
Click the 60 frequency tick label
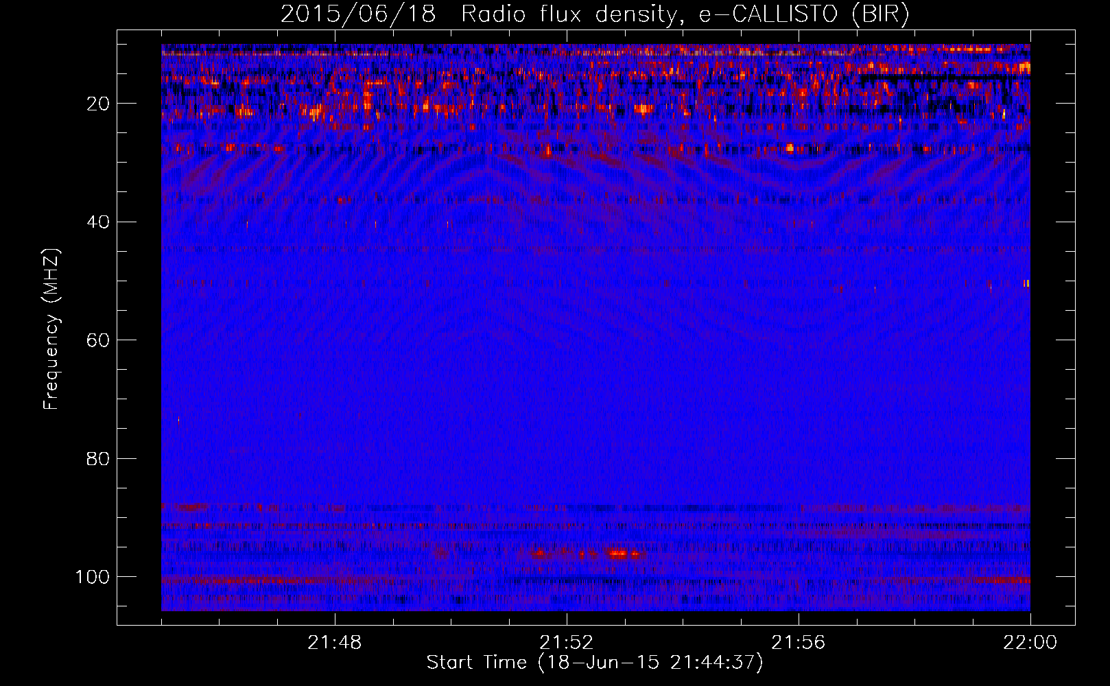tap(98, 340)
